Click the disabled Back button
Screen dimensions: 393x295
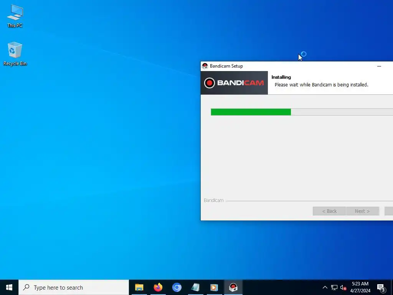tap(329, 211)
